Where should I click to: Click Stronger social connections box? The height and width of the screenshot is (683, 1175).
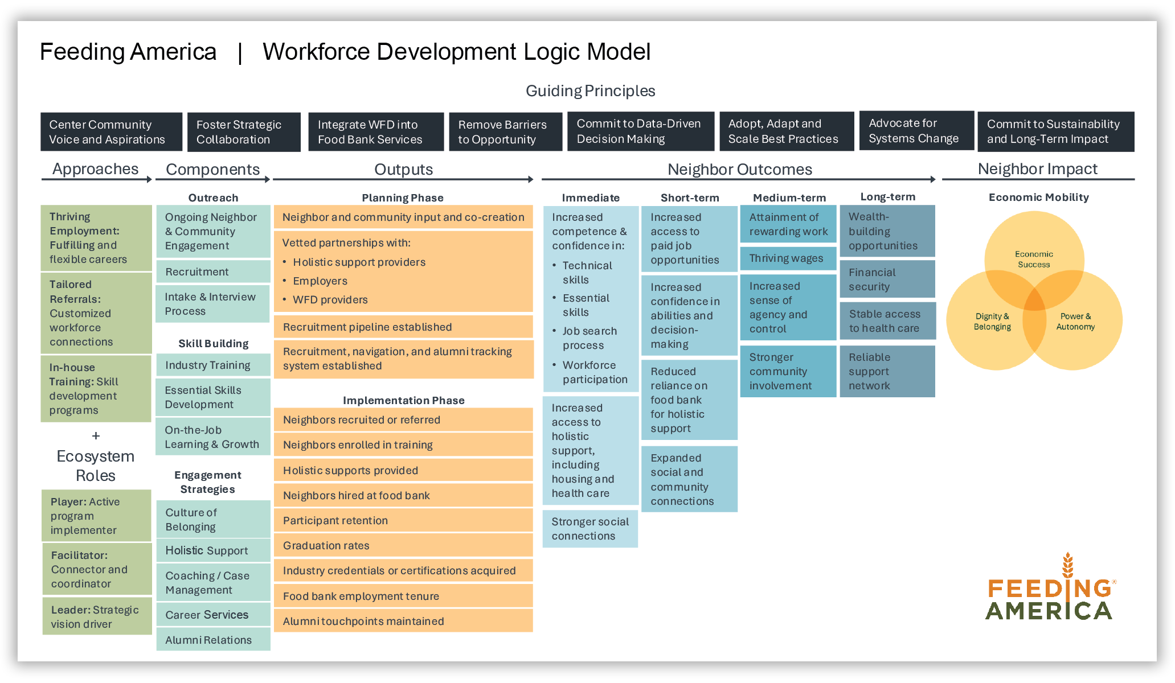pos(590,529)
